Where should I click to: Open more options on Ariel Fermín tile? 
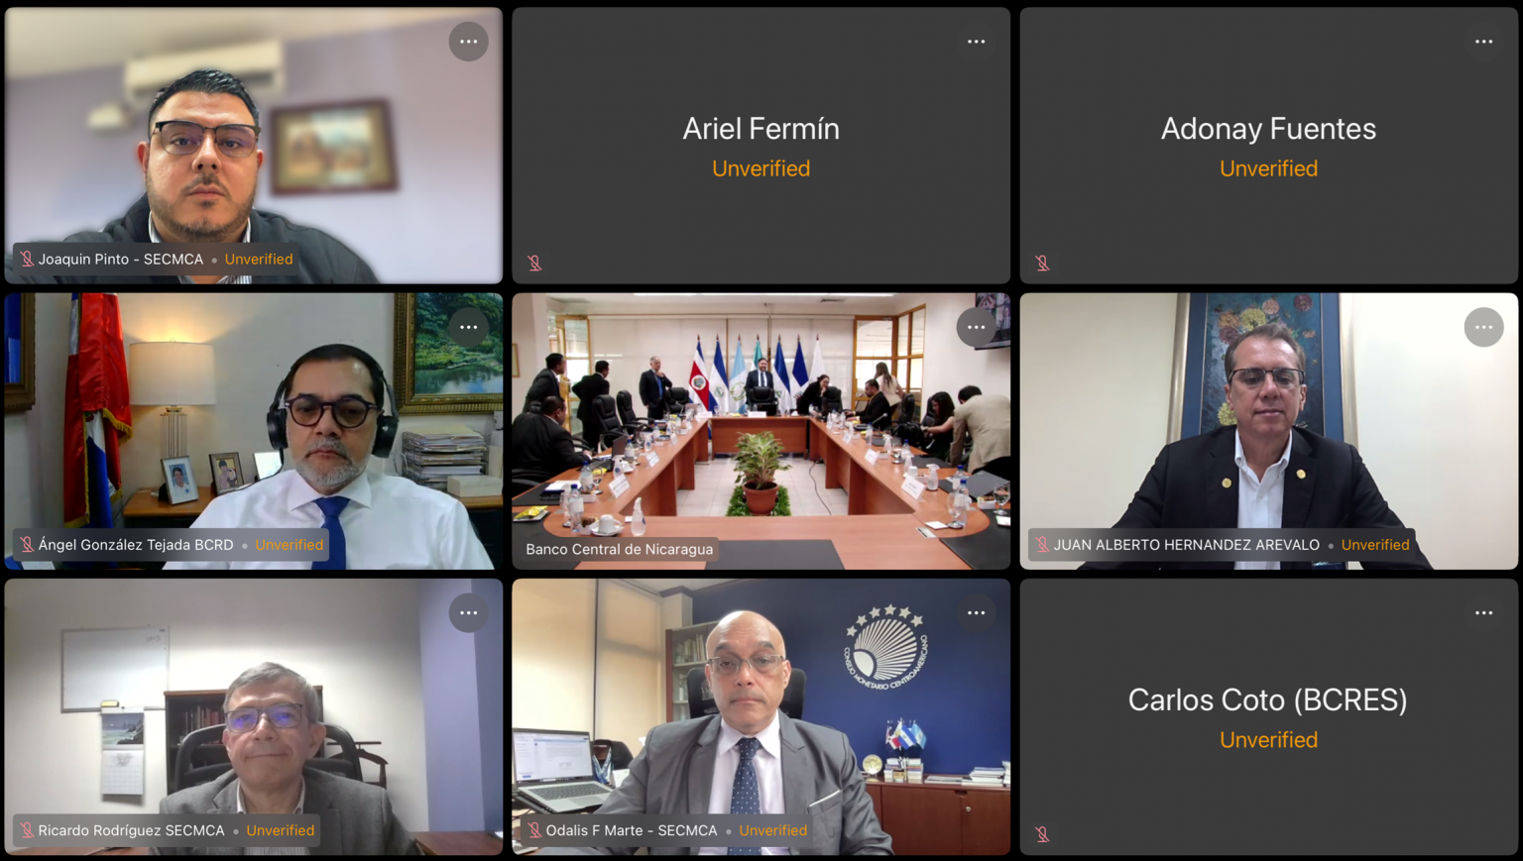pos(976,42)
